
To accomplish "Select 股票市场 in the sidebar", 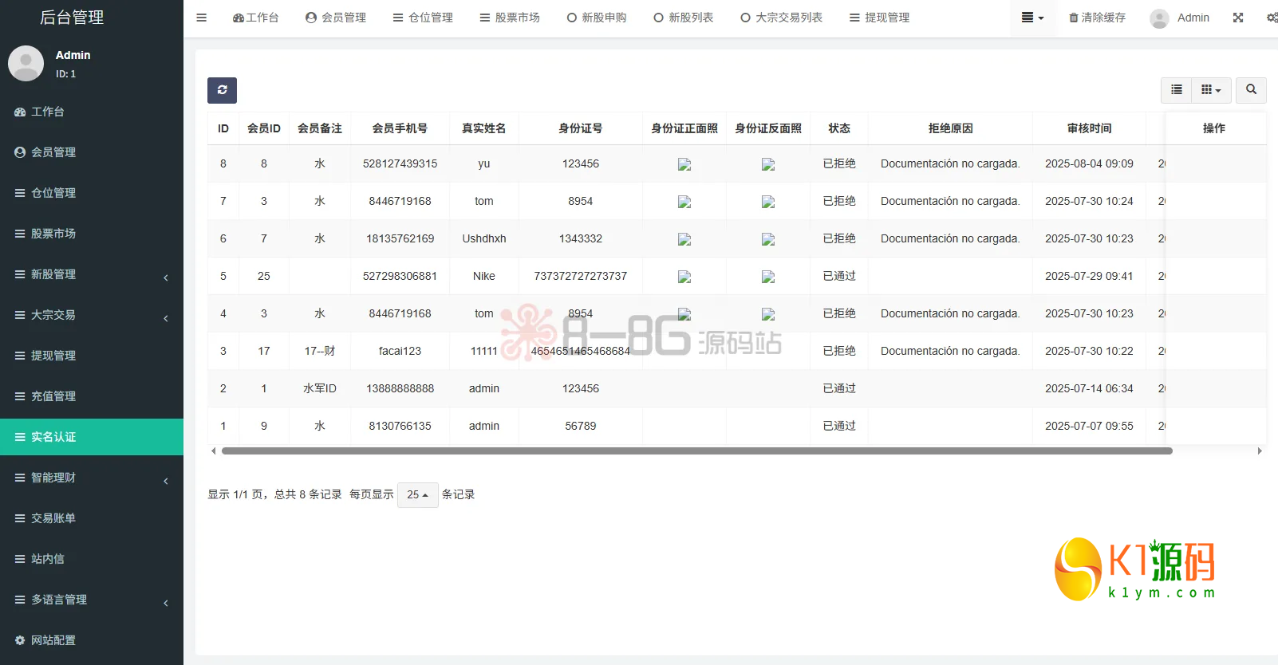I will [x=92, y=234].
